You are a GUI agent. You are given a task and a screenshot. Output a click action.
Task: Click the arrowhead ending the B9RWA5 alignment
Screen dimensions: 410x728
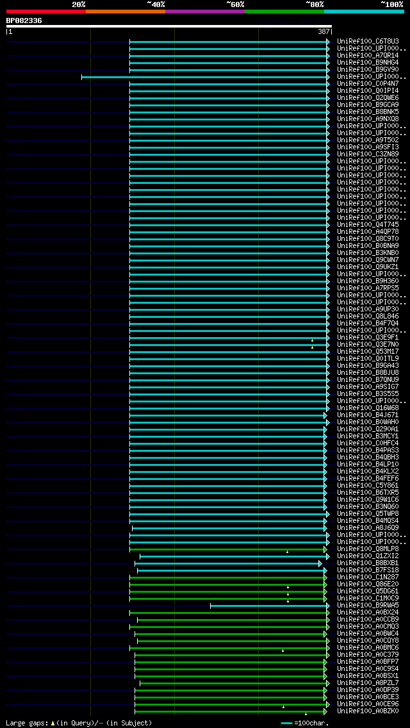(328, 606)
